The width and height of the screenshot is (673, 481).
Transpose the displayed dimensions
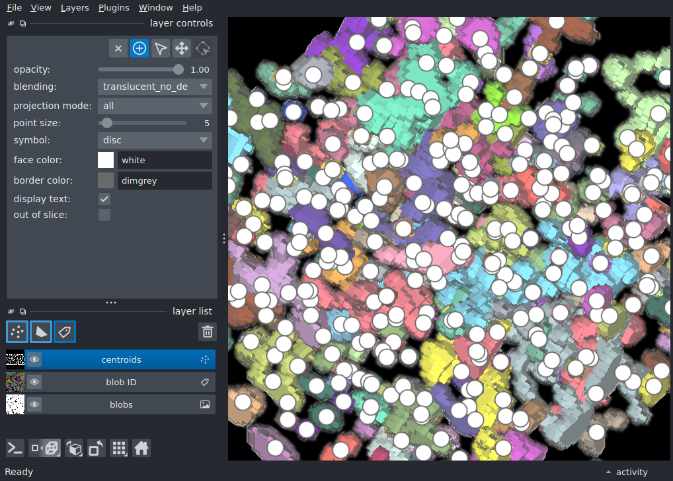pos(96,449)
